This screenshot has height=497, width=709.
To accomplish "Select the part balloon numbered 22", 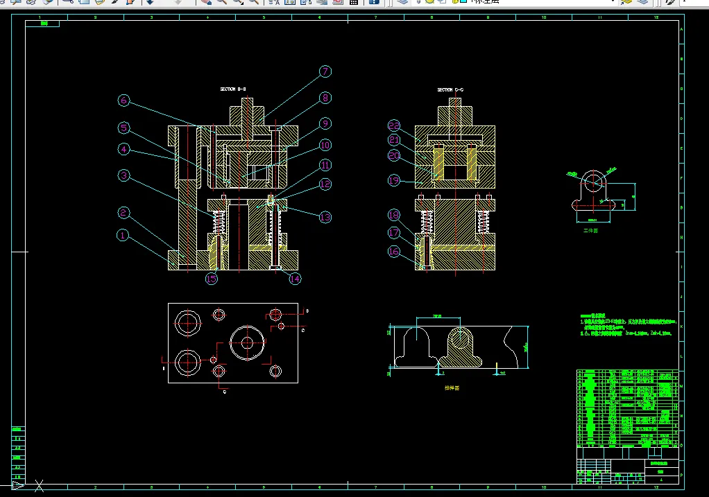I will [x=394, y=125].
